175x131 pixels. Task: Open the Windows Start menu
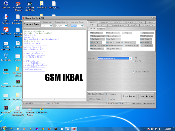[x=4, y=129]
